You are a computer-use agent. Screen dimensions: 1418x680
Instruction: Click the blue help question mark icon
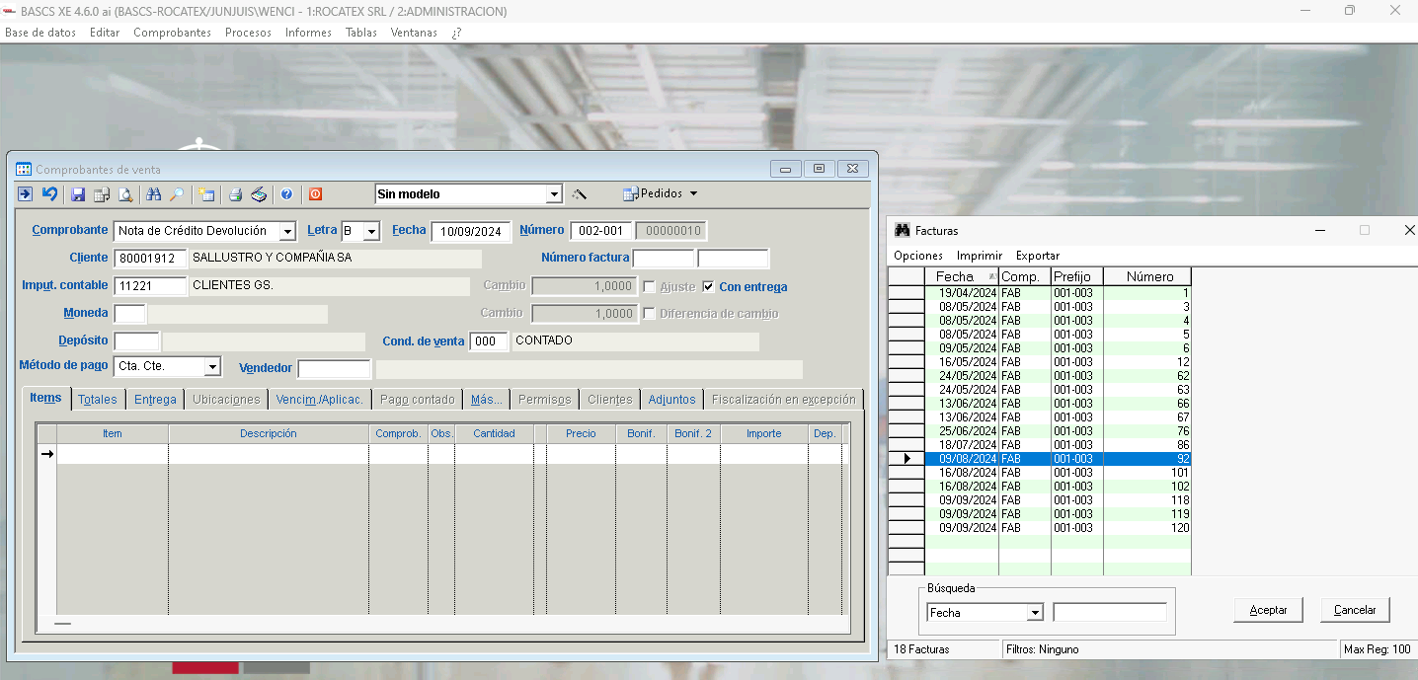[286, 194]
